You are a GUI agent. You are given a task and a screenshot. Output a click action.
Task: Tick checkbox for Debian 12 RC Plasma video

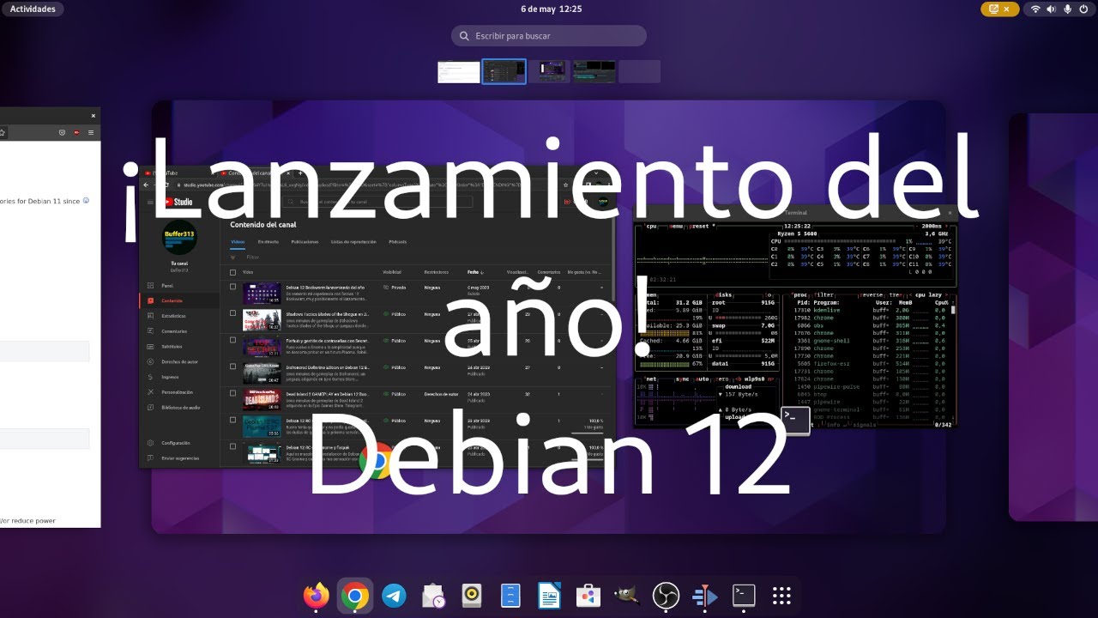pos(232,421)
